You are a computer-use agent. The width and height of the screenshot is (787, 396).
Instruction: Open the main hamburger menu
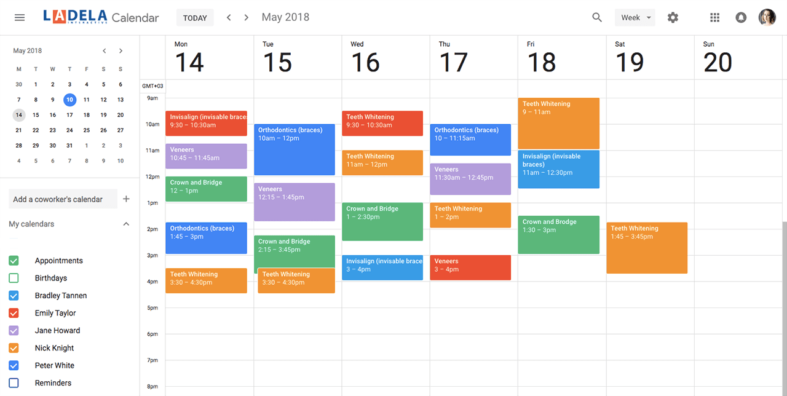pyautogui.click(x=20, y=17)
